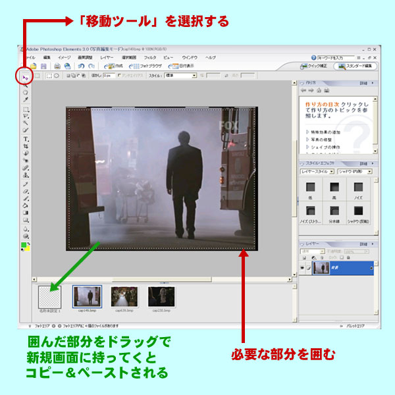Image resolution: width=395 pixels, height=395 pixels.
Task: Select the Sponge tool
Action: [26, 236]
